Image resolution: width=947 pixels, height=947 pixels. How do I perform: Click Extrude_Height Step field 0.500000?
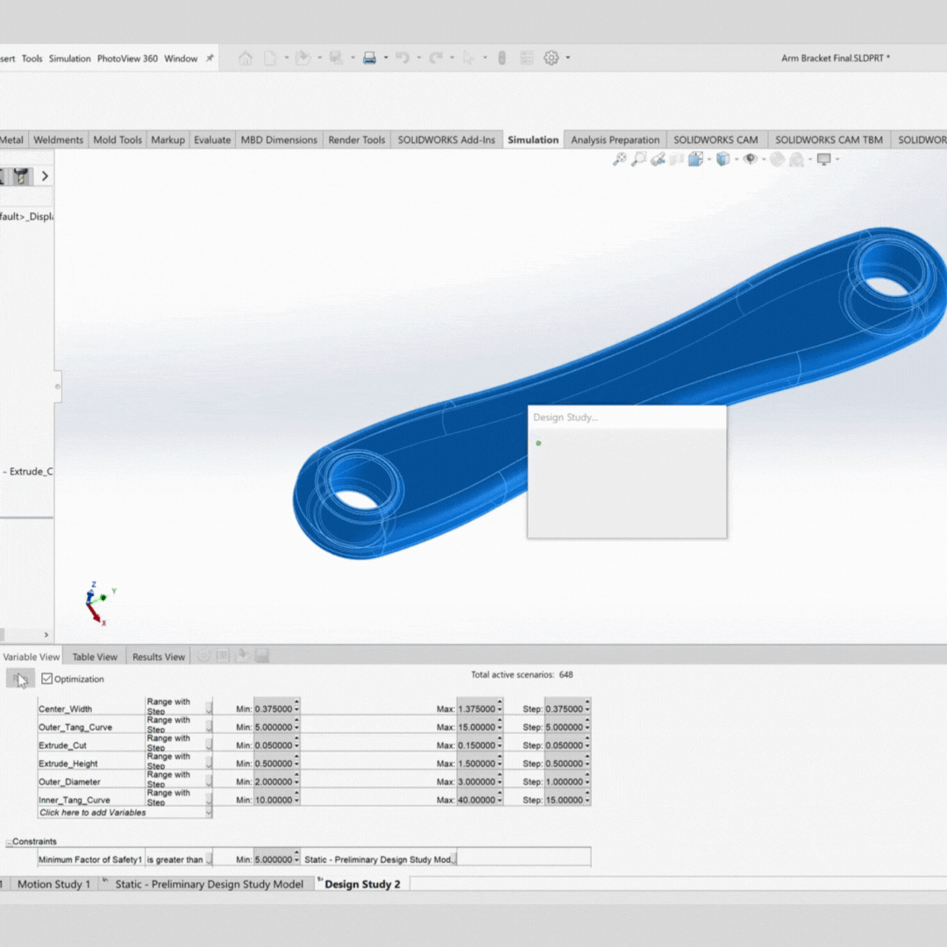564,764
